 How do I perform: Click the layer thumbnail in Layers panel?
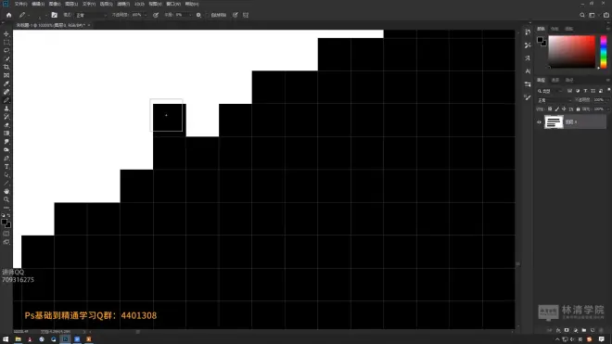(x=554, y=122)
